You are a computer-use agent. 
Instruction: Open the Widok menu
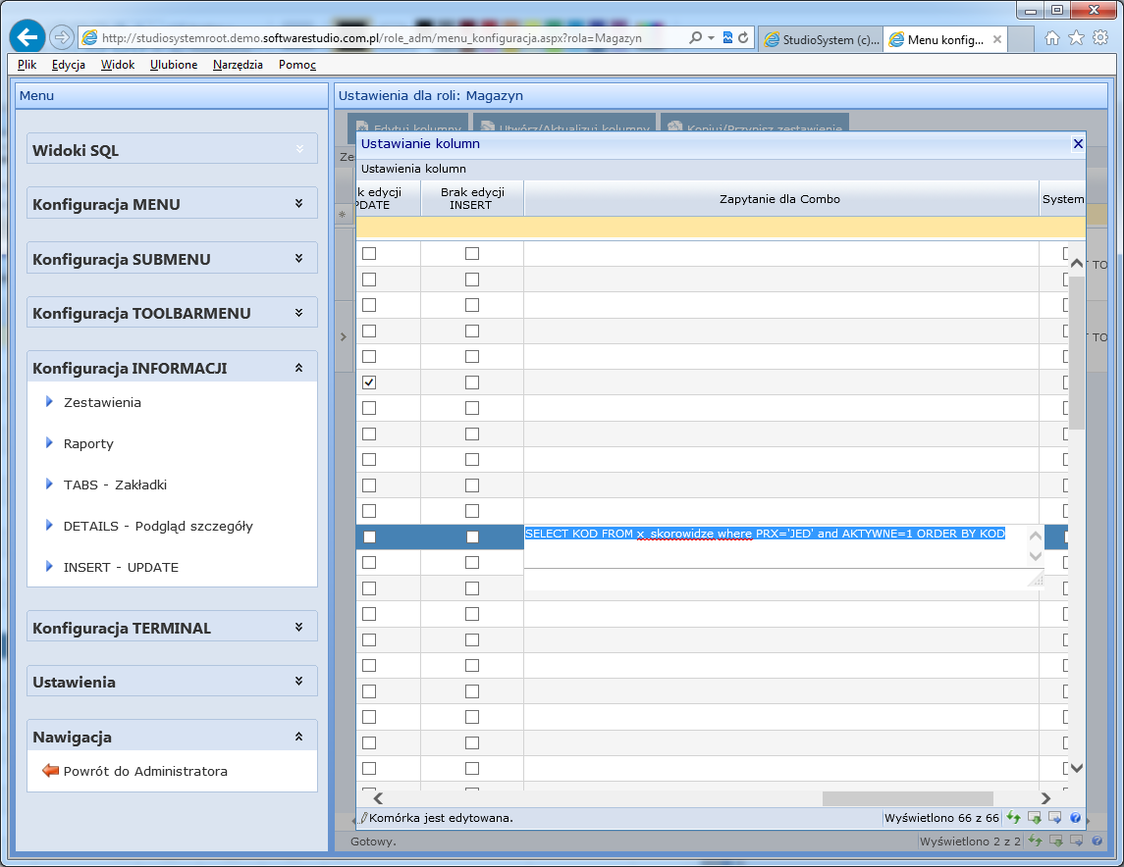[118, 65]
